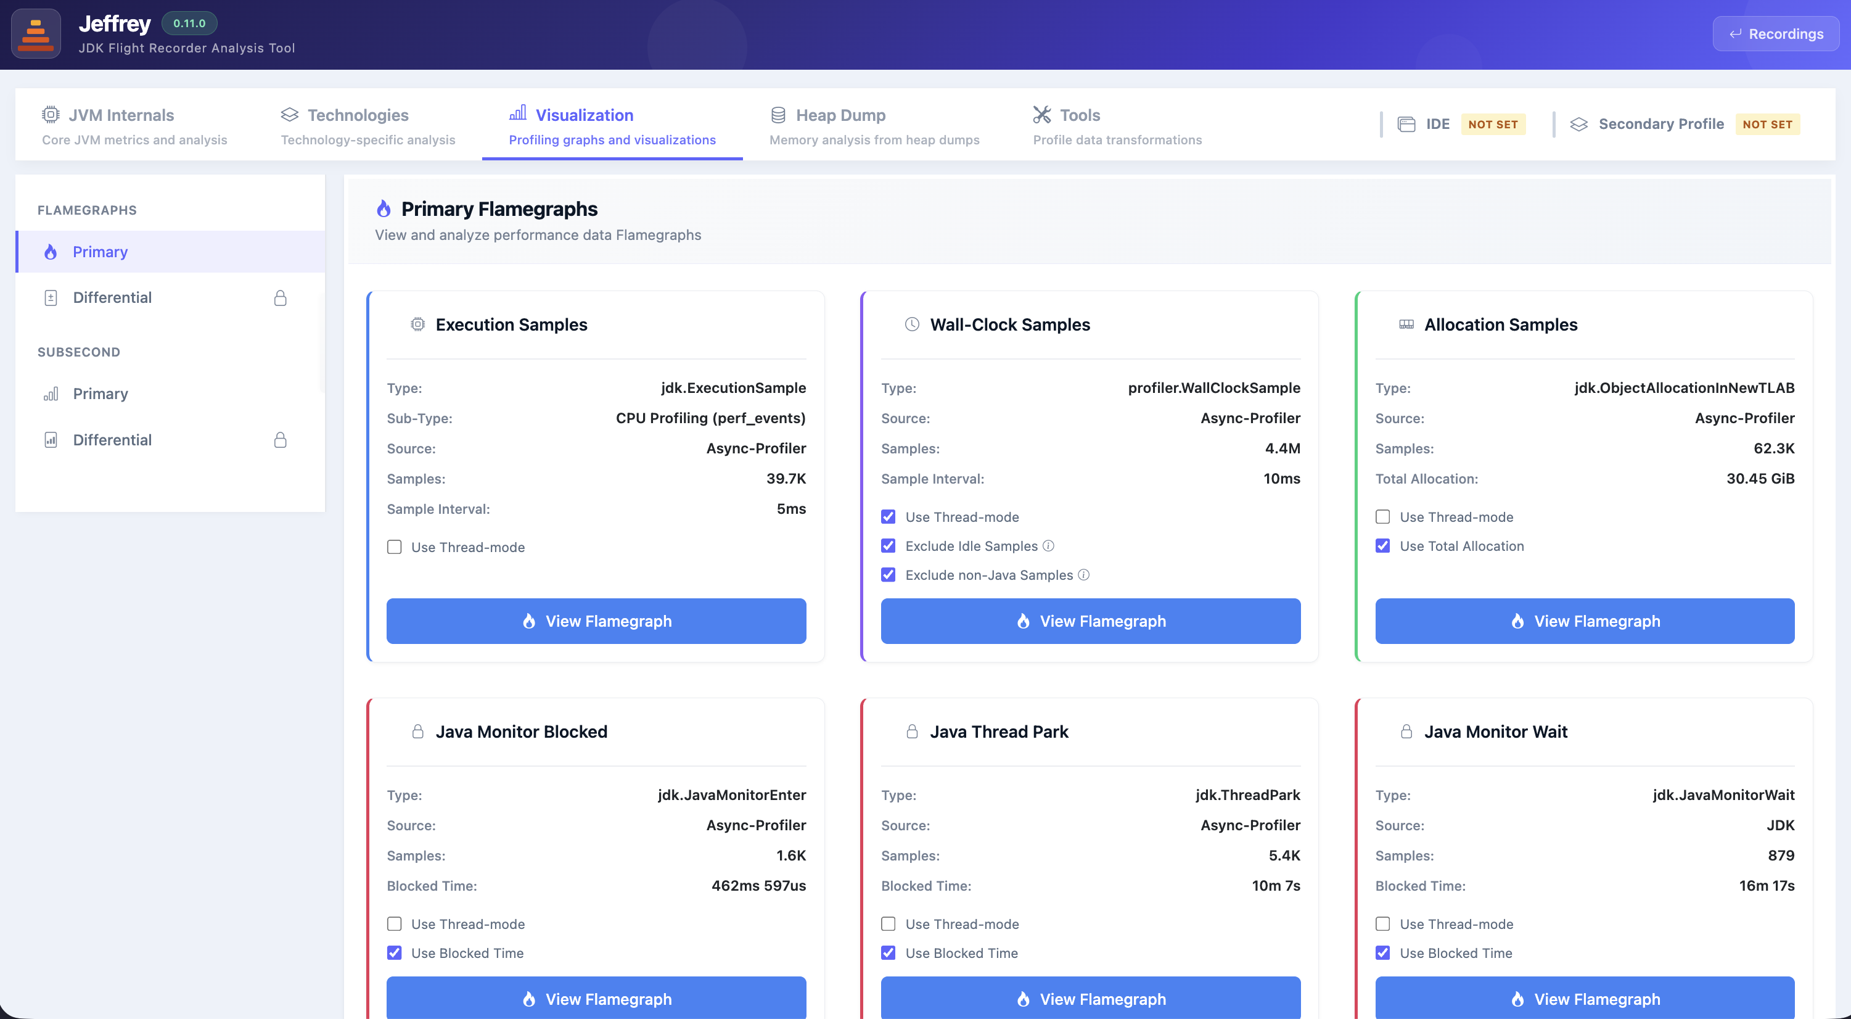Screen dimensions: 1851x1019
Task: Click the info icon beside Exclude Idle Samples
Action: pos(1048,545)
